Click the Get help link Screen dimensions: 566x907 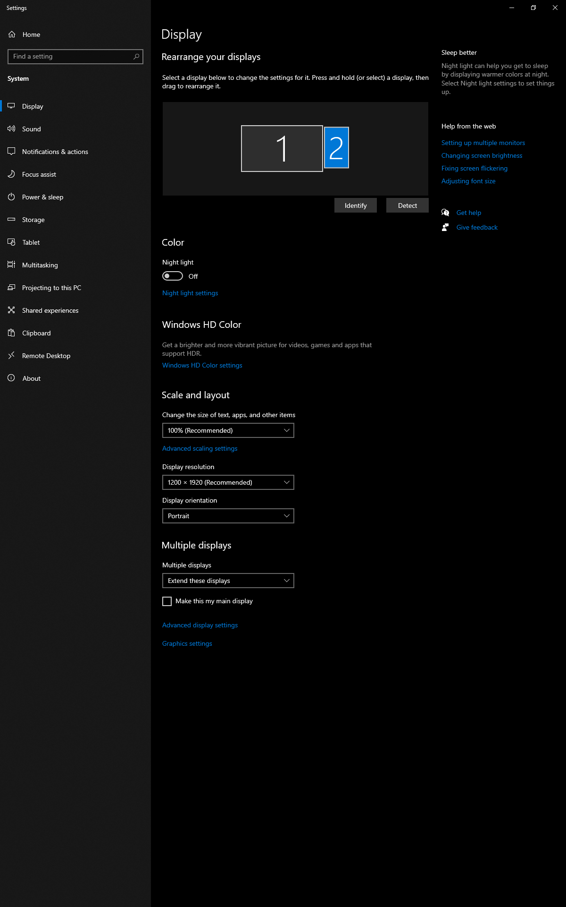(x=469, y=213)
